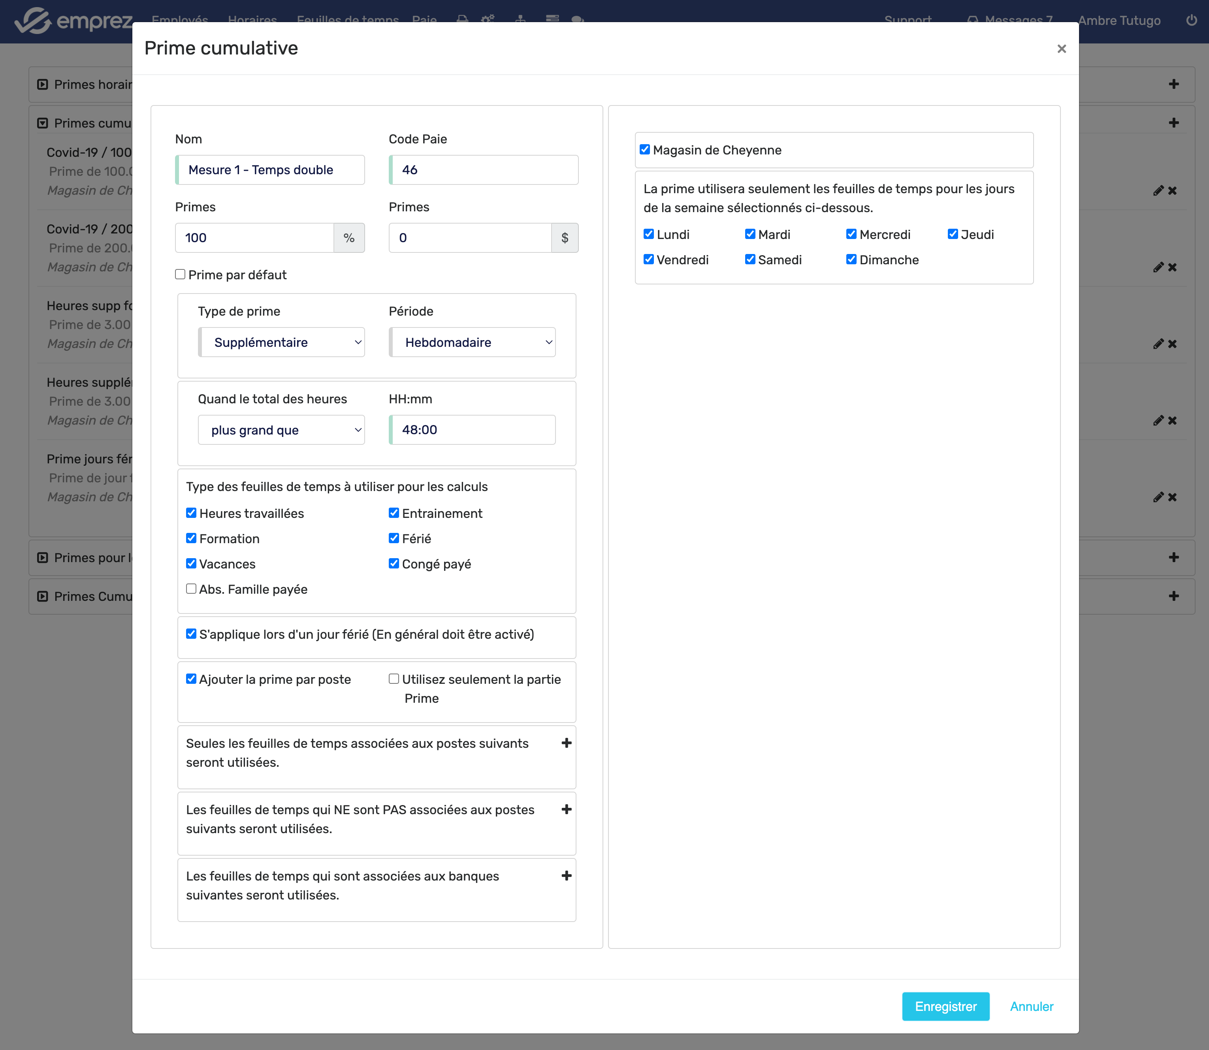1209x1050 pixels.
Task: Click the HH:mm 48:00 field
Action: tap(473, 430)
